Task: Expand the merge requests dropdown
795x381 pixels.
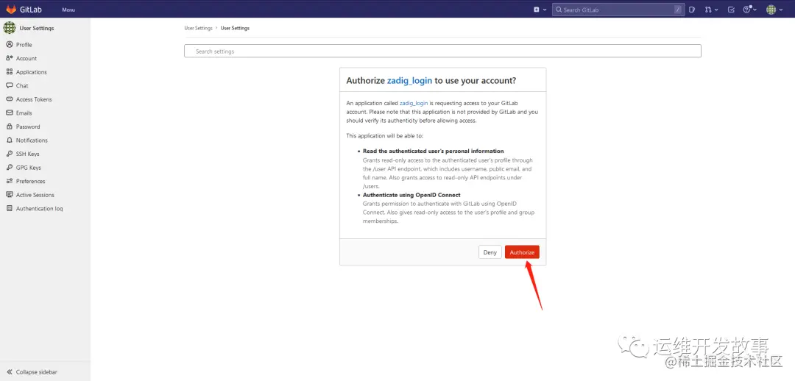Action: [711, 10]
